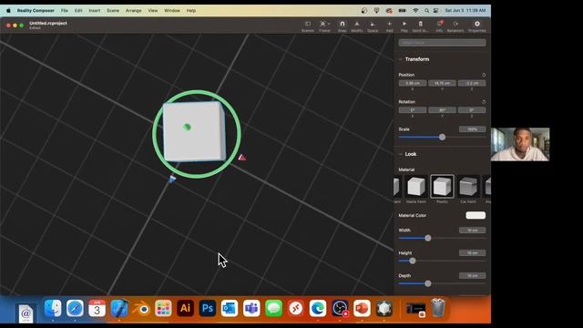Open the Apple menu

tap(8, 10)
